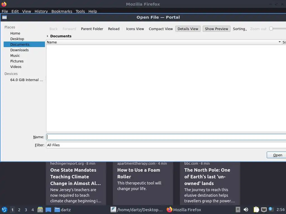The image size is (286, 214).
Task: Open How to Use a Foam Roller article
Action: (x=143, y=183)
